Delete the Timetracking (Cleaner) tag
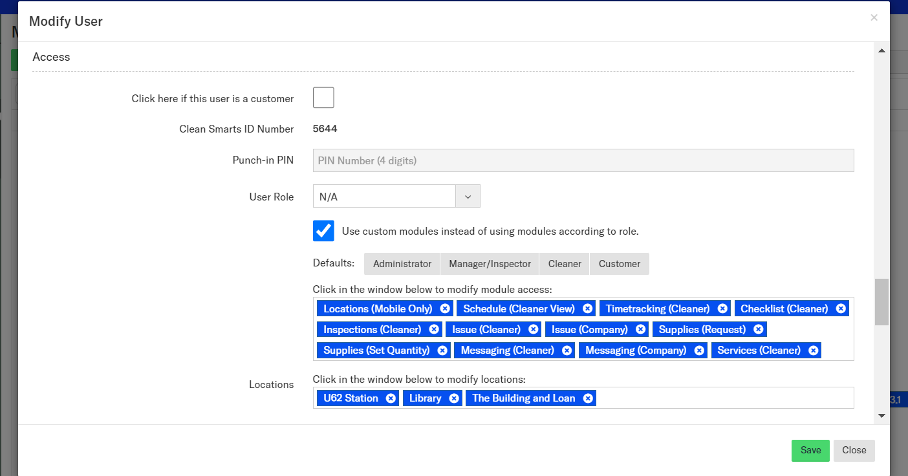 [722, 308]
